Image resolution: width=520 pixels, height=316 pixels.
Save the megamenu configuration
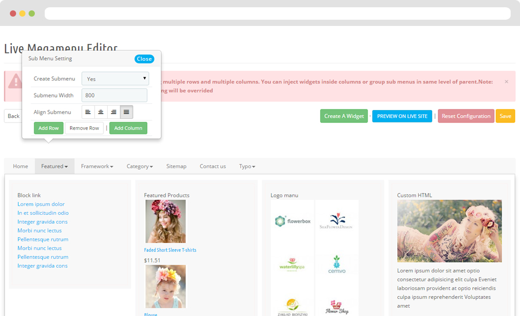(x=505, y=116)
